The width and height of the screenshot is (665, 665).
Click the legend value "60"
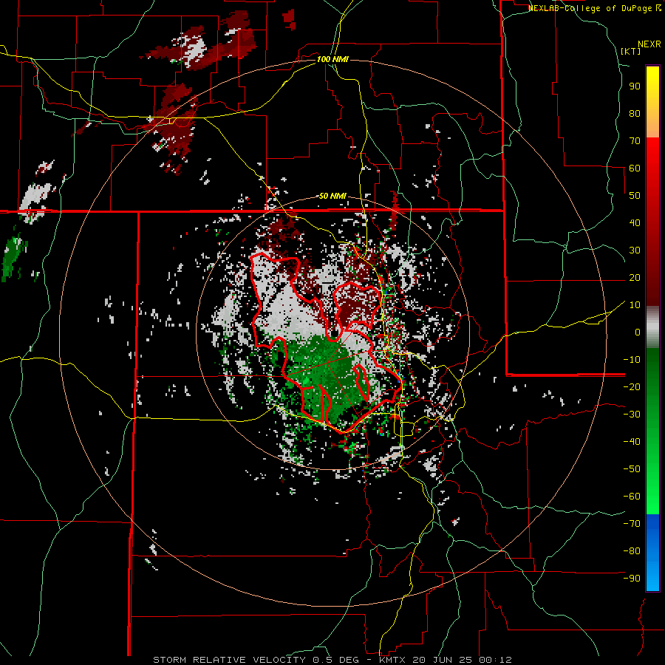coord(635,168)
